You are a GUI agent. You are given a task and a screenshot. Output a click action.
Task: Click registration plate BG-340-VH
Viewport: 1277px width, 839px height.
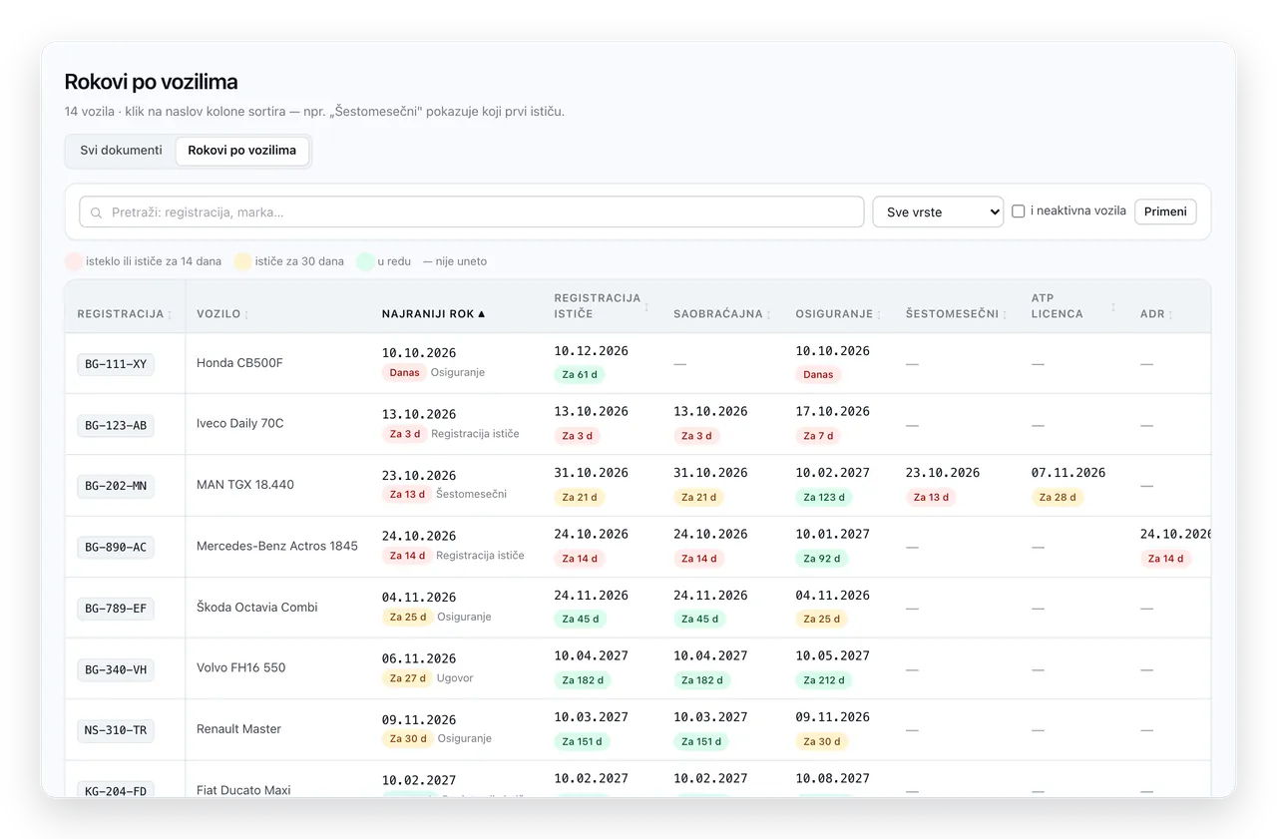(x=116, y=669)
